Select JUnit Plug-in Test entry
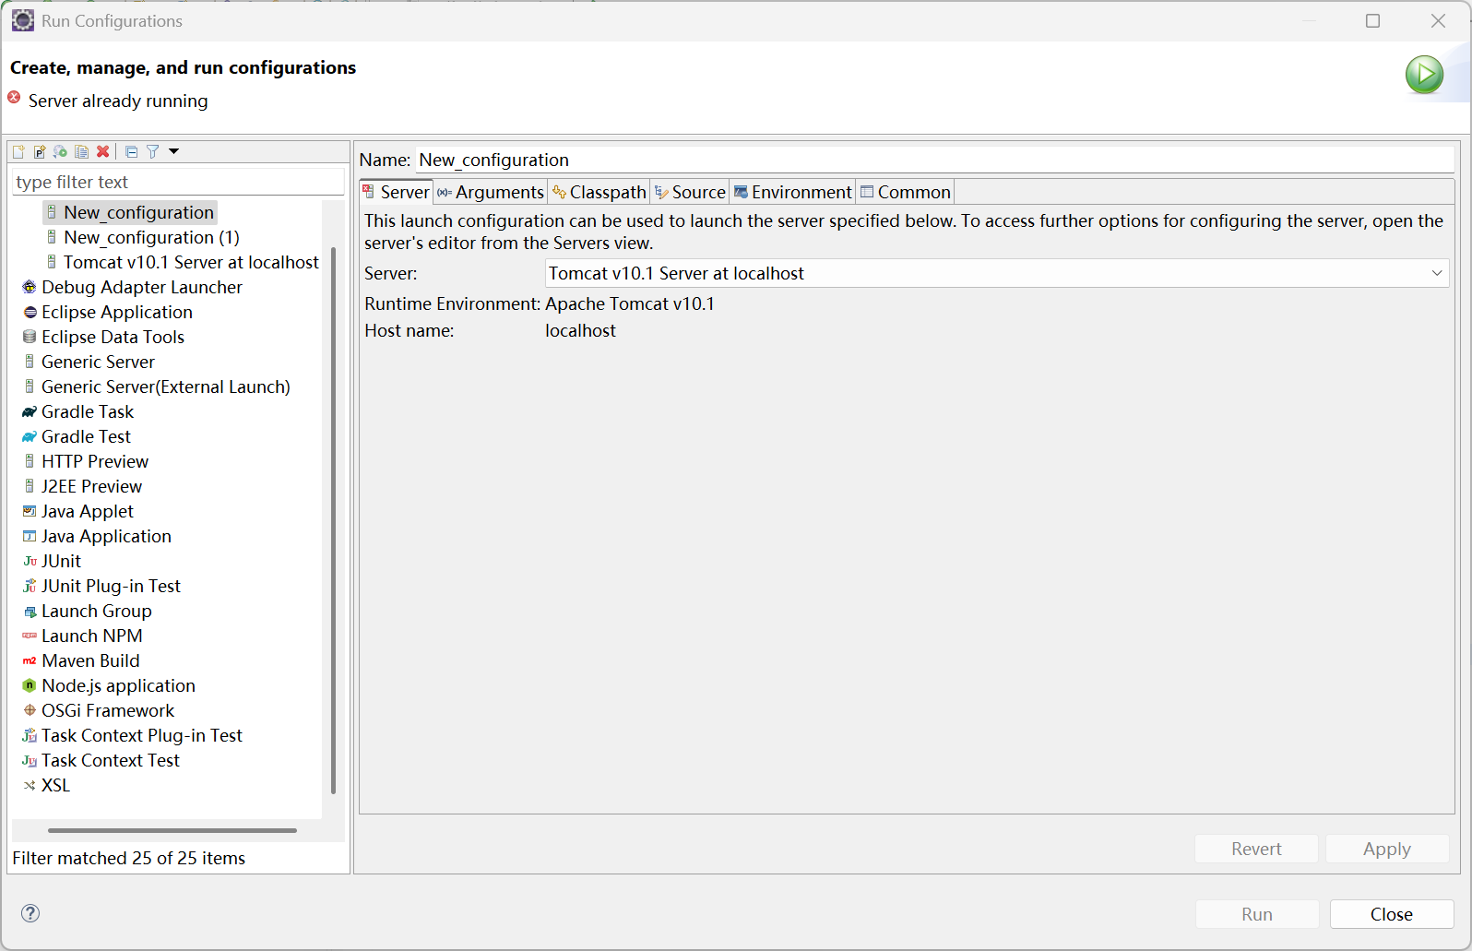 click(101, 586)
